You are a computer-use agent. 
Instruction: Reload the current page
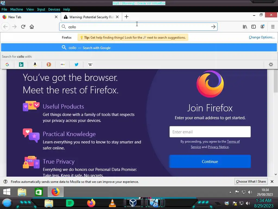(x=23, y=27)
